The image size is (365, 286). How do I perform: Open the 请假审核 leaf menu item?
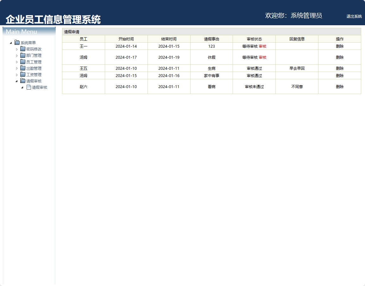tap(40, 87)
